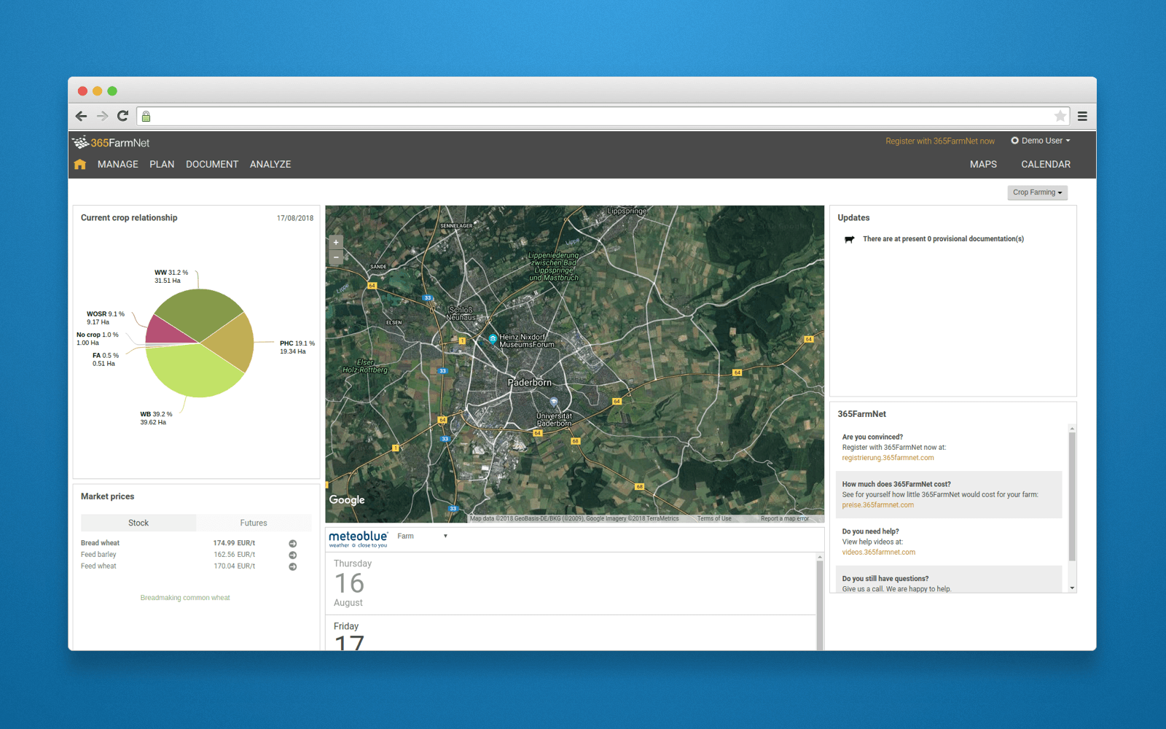Click Register with 365FarmNet now link

940,141
